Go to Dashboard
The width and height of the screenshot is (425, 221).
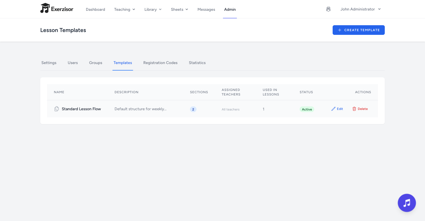point(95,9)
